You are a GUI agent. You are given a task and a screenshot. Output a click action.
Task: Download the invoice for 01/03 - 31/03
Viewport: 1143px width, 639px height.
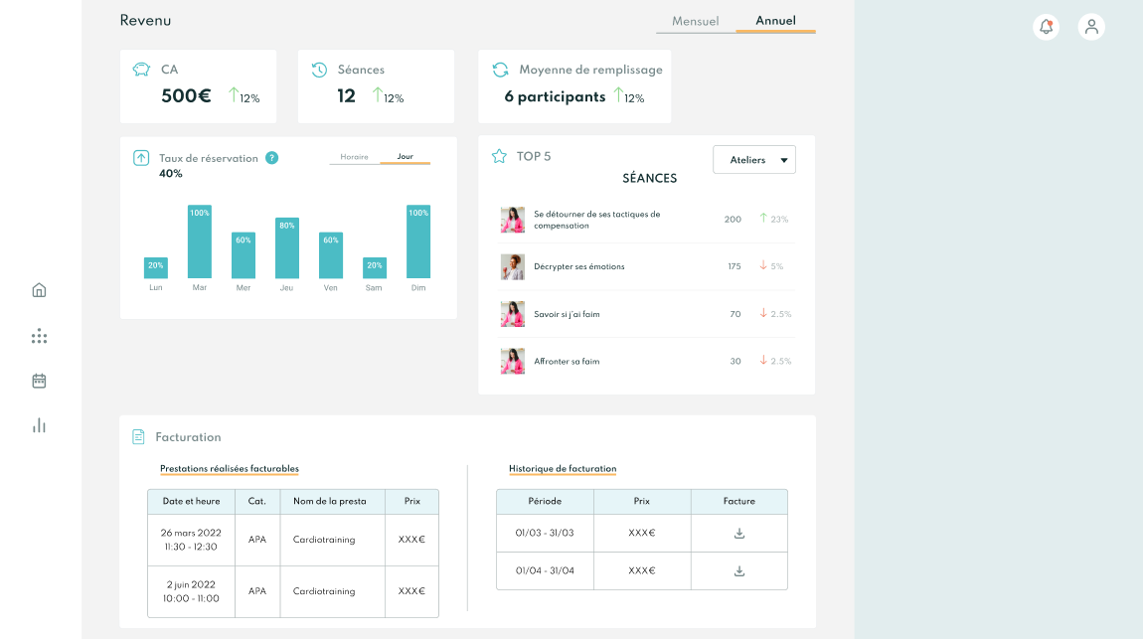point(738,534)
